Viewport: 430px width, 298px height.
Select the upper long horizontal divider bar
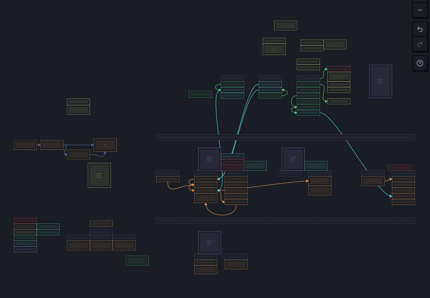click(x=286, y=137)
